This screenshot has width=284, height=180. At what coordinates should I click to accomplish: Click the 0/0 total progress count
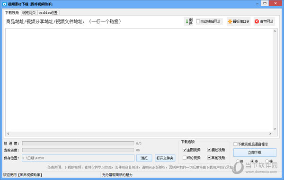pos(139,144)
